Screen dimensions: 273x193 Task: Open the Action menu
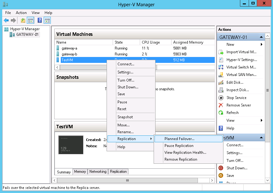point(21,13)
